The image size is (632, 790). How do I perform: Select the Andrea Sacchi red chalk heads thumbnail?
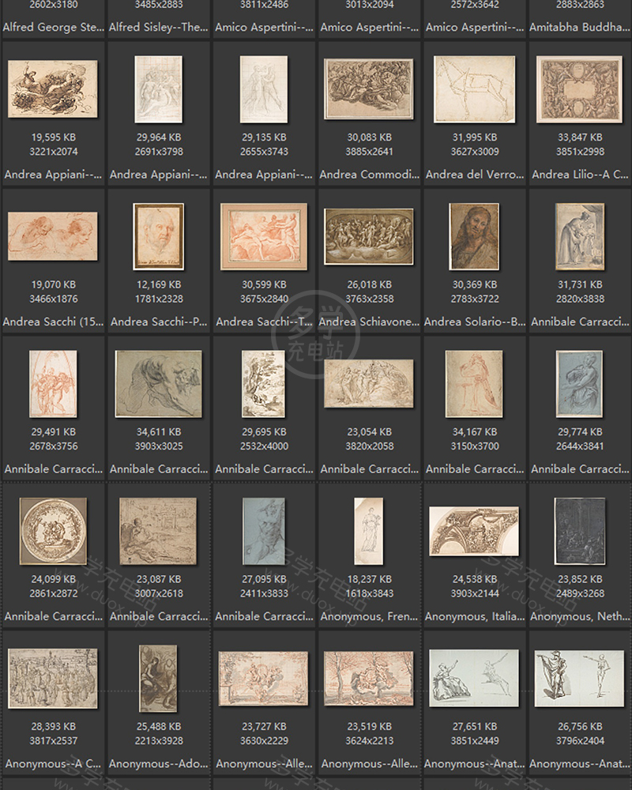(x=53, y=235)
